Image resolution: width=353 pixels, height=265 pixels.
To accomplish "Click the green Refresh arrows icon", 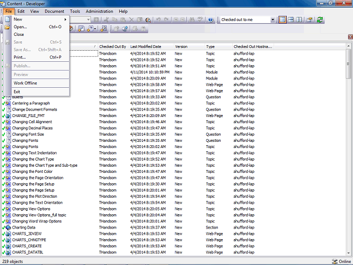I will 320,20.
